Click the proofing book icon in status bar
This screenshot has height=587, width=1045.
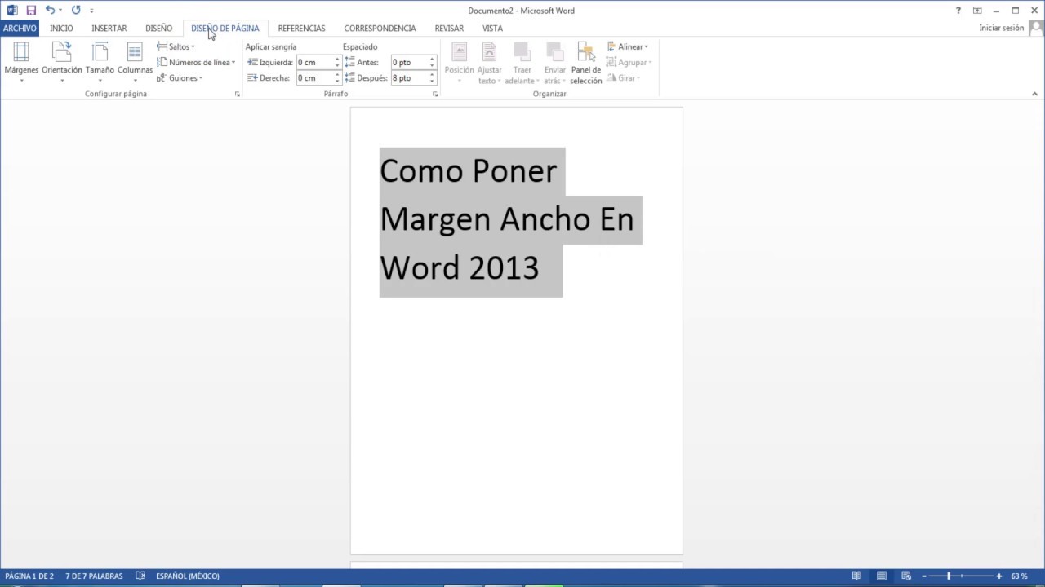pyautogui.click(x=140, y=576)
